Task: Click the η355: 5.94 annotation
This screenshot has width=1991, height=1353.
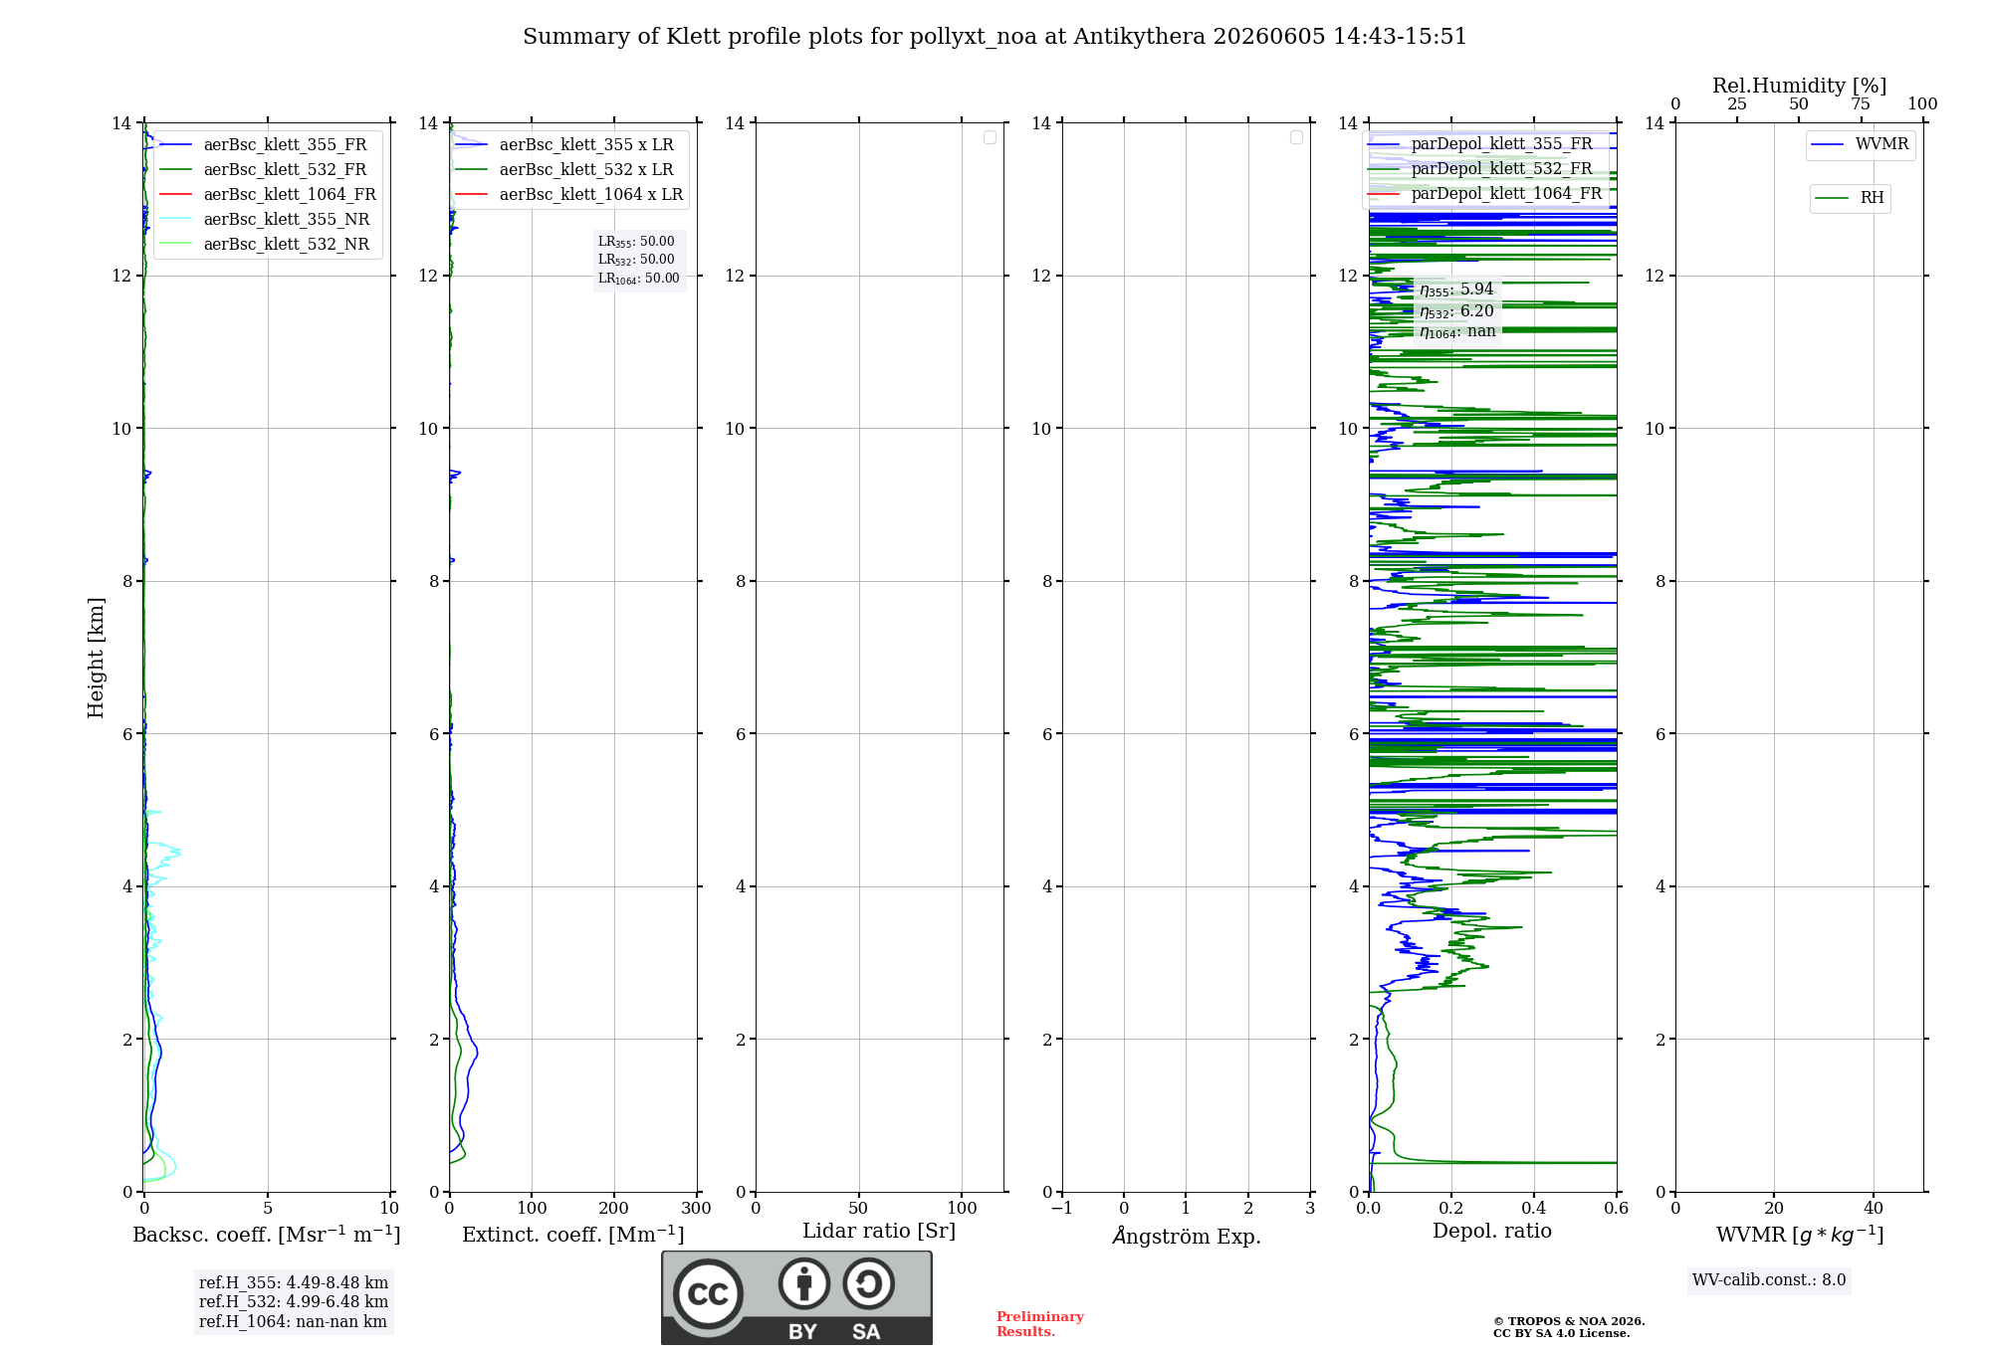Action: pos(1456,290)
